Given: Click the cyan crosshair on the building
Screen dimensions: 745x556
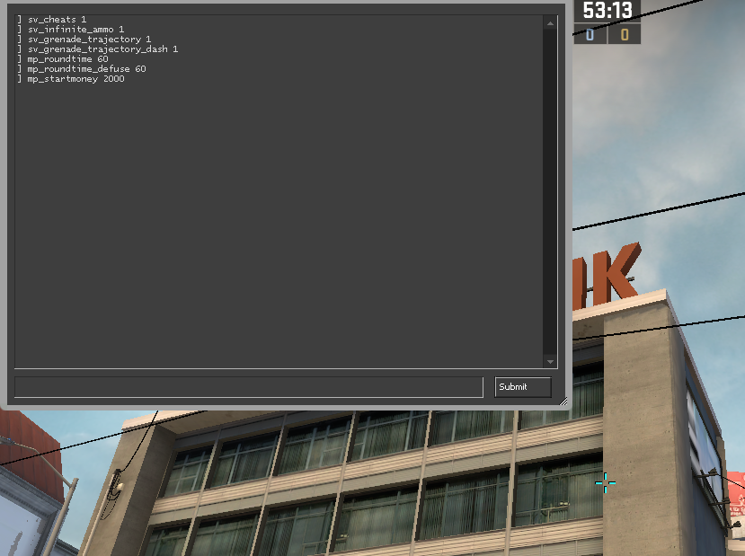Looking at the screenshot, I should point(606,483).
